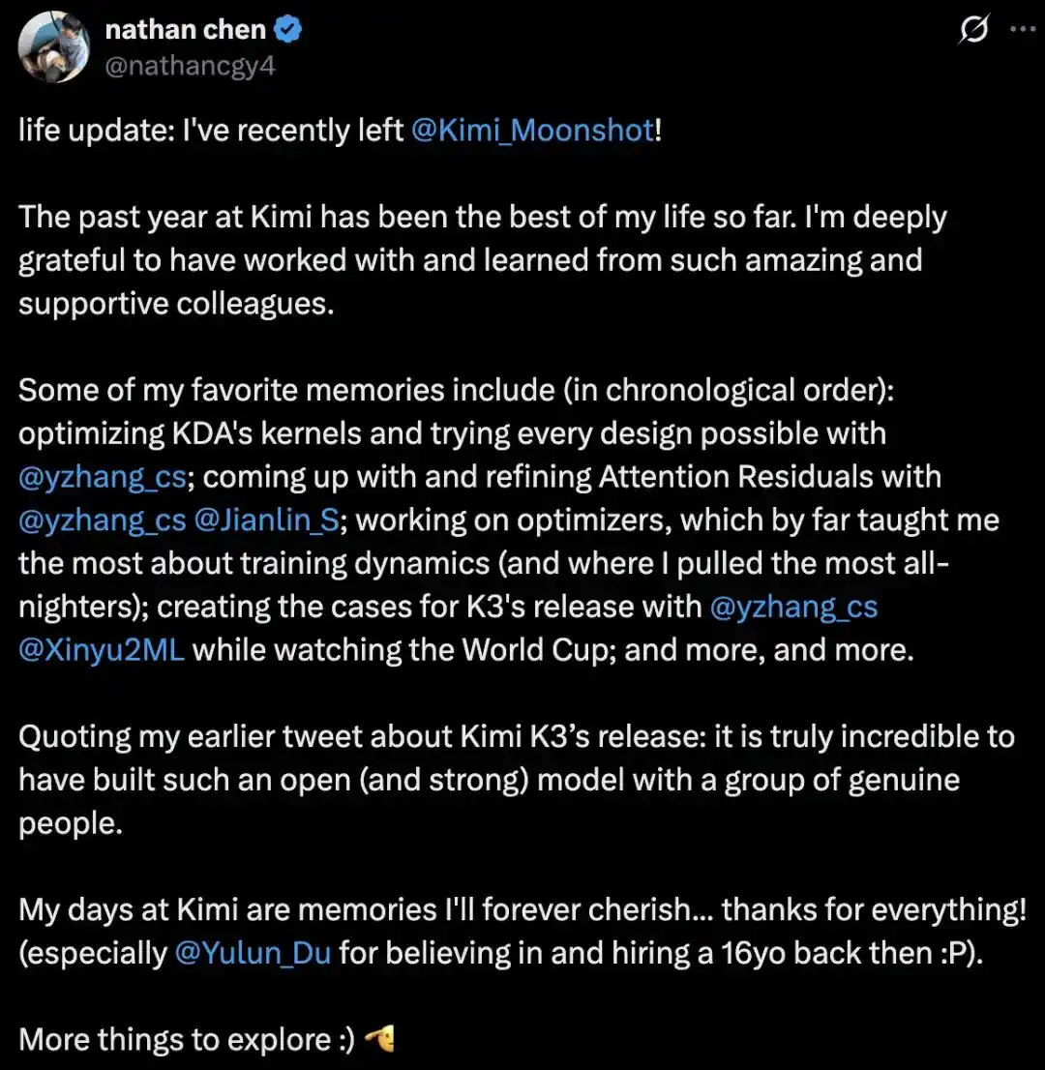This screenshot has width=1045, height=1070.
Task: Open the three-dot more options menu
Action: [1023, 29]
